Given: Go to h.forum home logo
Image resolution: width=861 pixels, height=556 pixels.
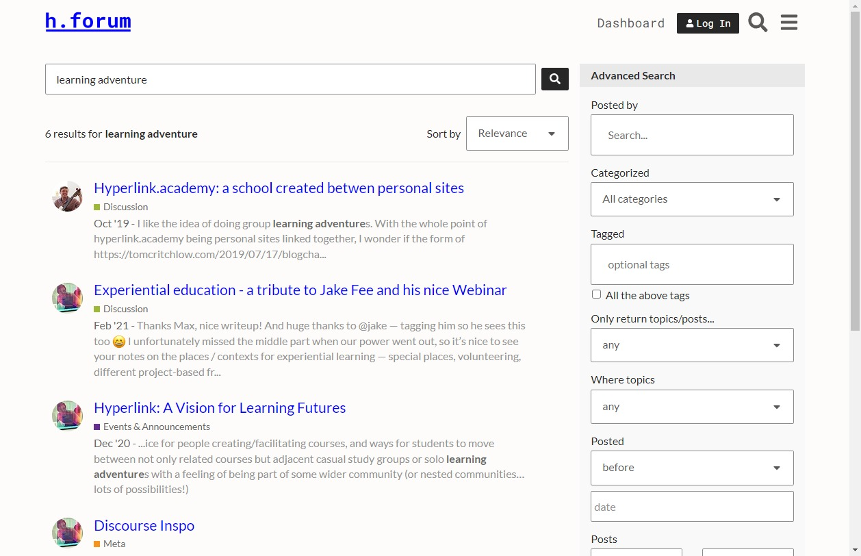Looking at the screenshot, I should coord(88,21).
